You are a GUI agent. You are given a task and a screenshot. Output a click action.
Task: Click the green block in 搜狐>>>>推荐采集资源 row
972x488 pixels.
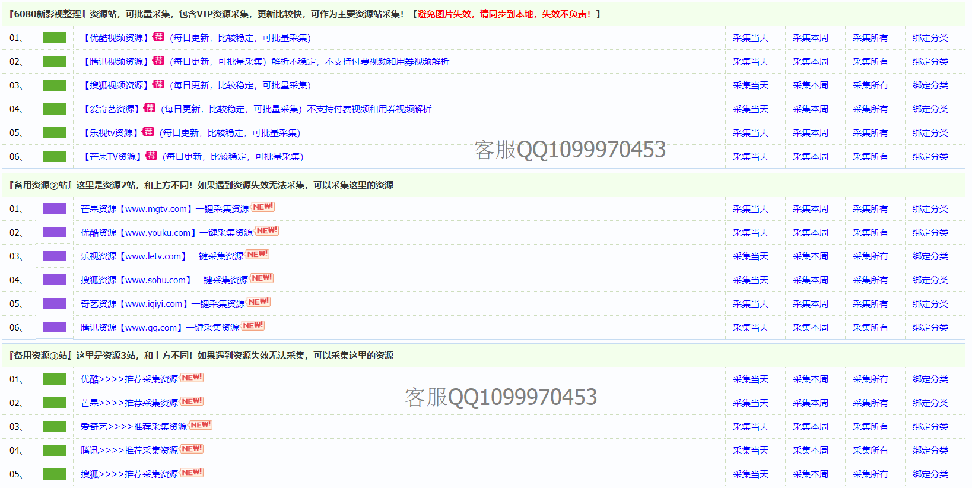coord(55,474)
